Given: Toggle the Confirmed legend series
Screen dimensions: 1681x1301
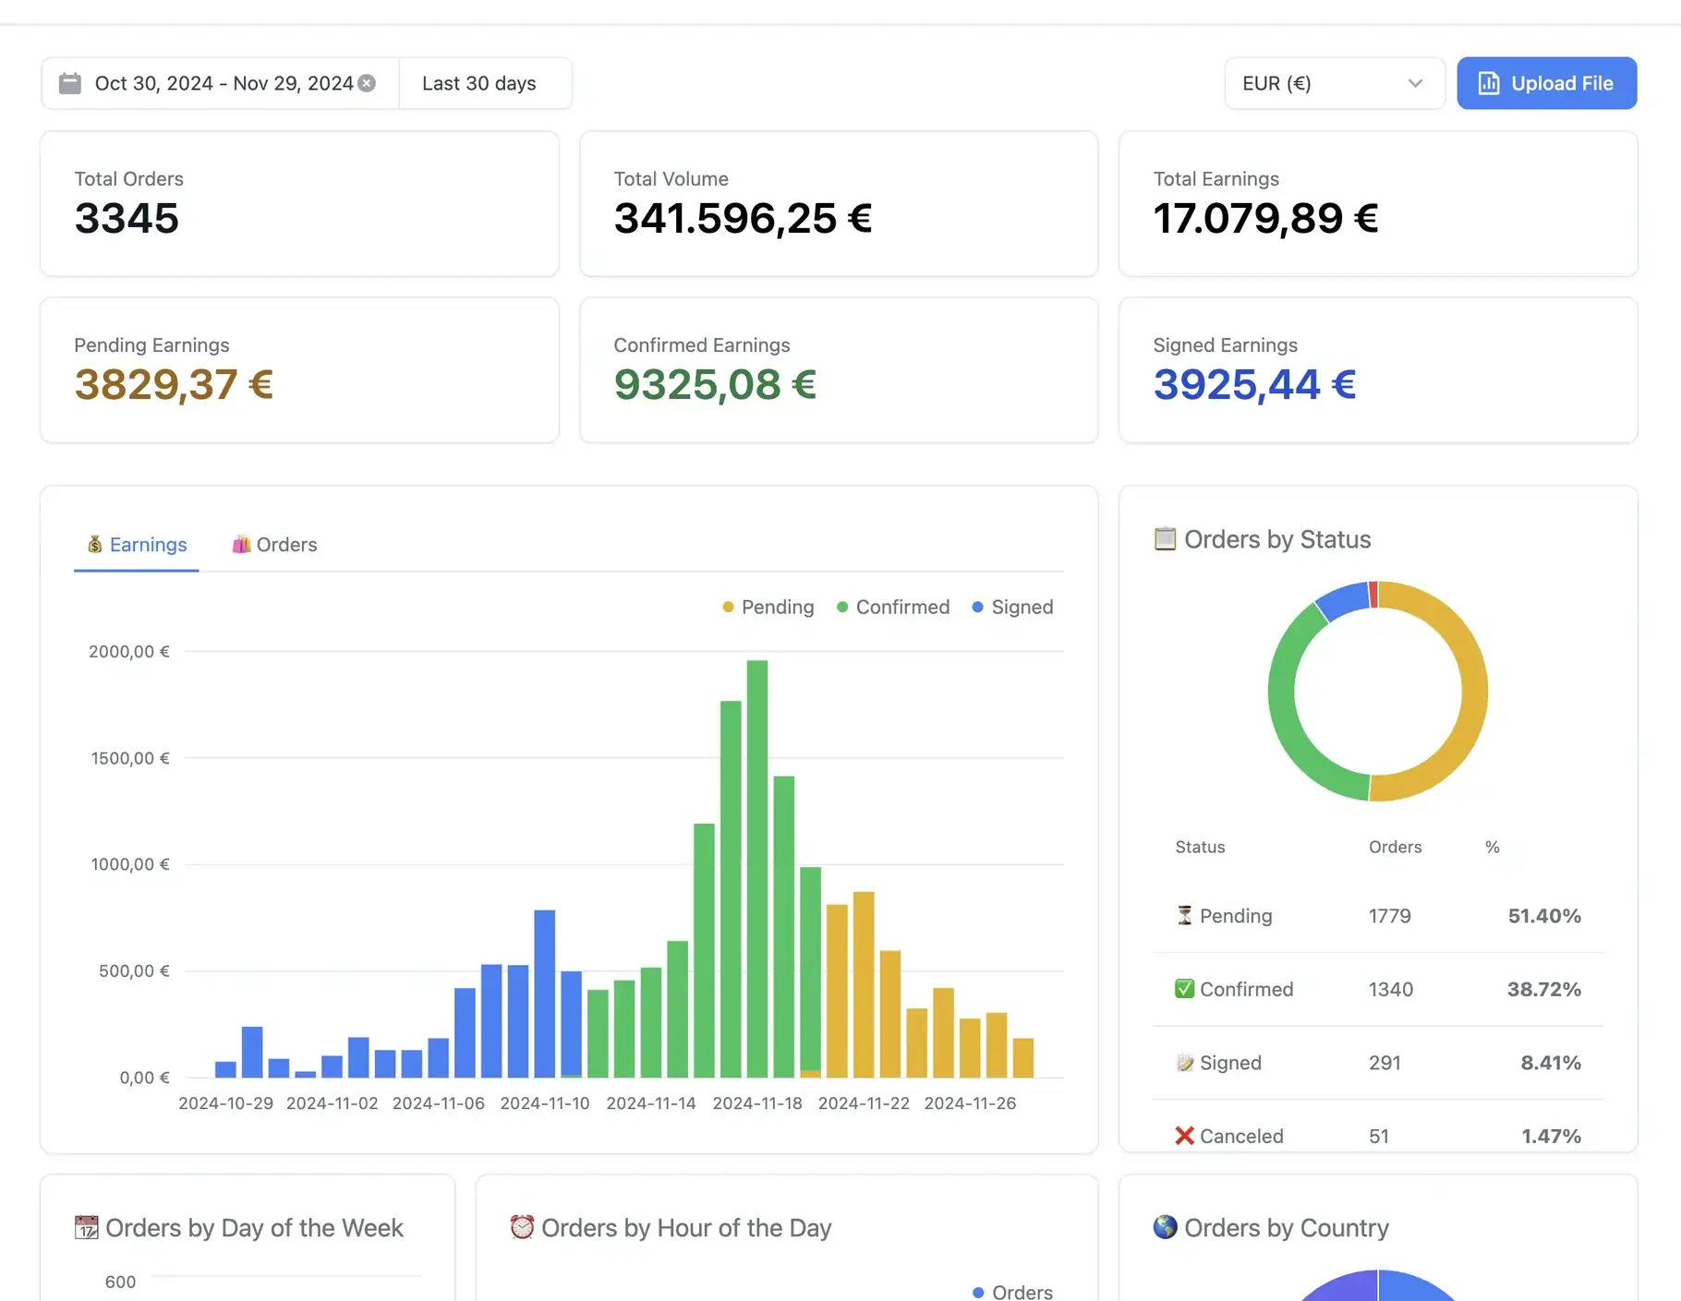Looking at the screenshot, I should [893, 607].
